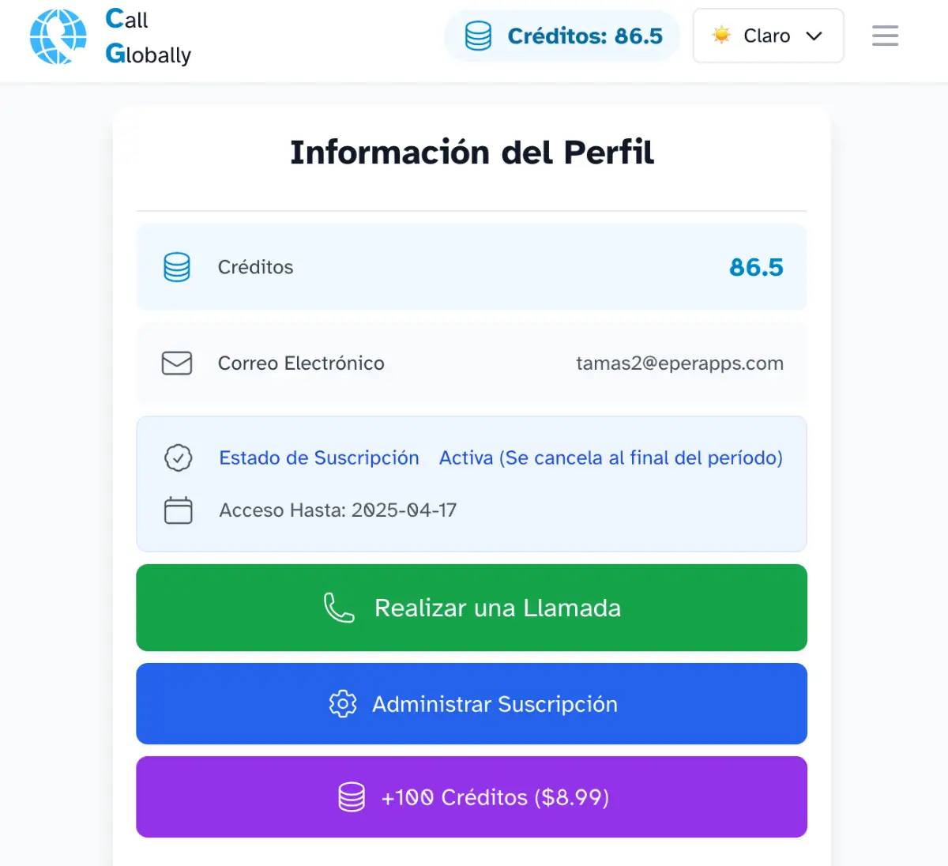Click the gear icon on Administrar Suscripción

click(343, 704)
